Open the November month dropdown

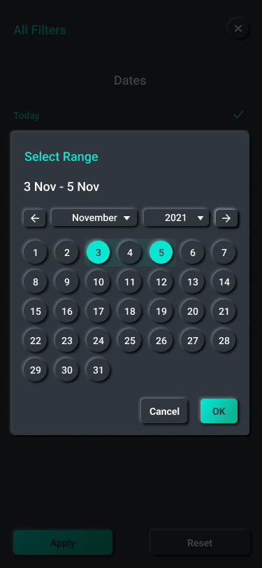pos(94,218)
